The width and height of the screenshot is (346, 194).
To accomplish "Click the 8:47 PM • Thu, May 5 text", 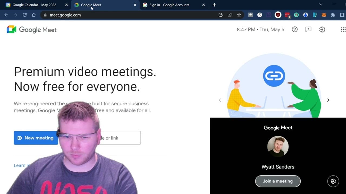I will (261, 30).
